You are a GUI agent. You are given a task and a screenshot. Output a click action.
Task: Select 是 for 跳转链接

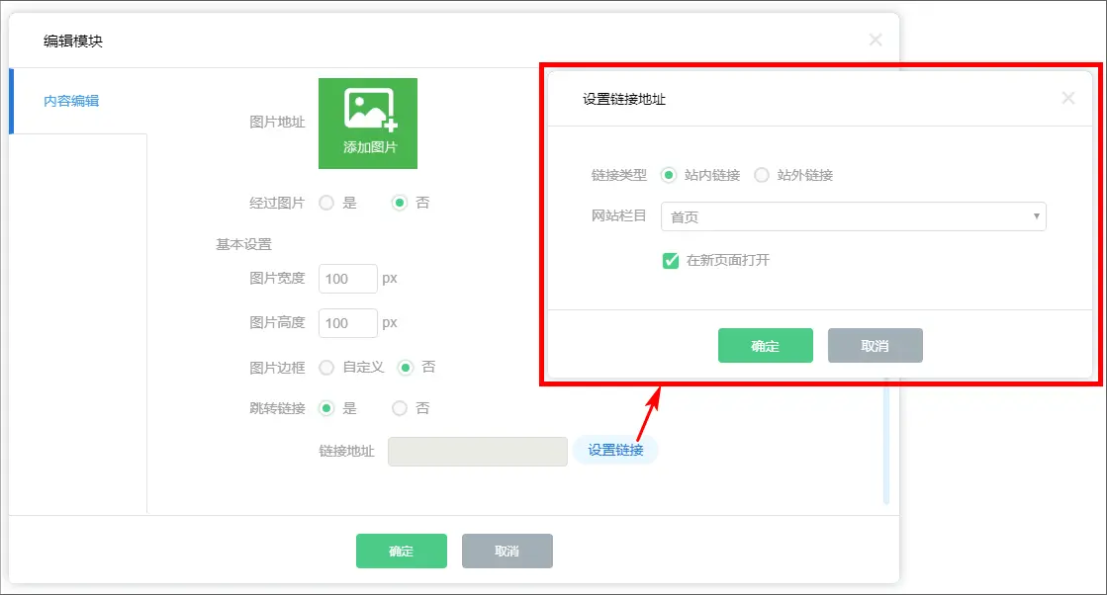pyautogui.click(x=326, y=408)
